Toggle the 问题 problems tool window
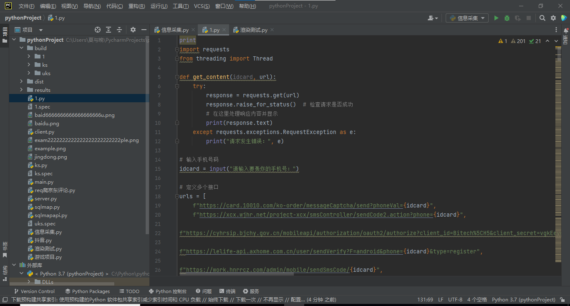Screen dimensions: 570x306 pyautogui.click(x=203, y=291)
